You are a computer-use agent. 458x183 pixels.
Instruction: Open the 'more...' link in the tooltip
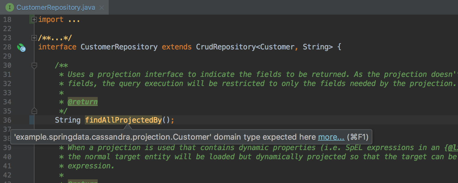331,137
